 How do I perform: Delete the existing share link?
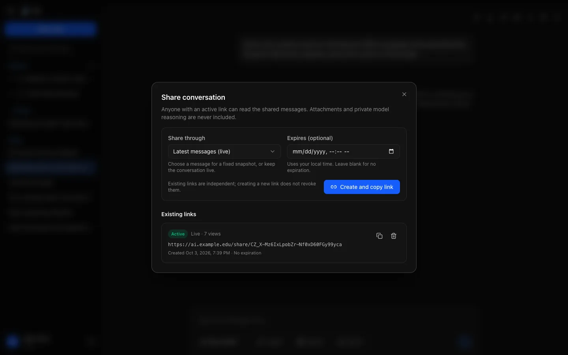click(394, 236)
